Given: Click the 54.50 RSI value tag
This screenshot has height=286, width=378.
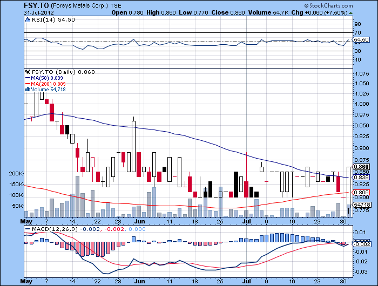Looking at the screenshot, I should point(361,40).
